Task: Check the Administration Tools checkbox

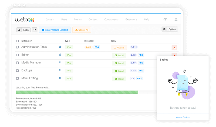Action: (17, 47)
